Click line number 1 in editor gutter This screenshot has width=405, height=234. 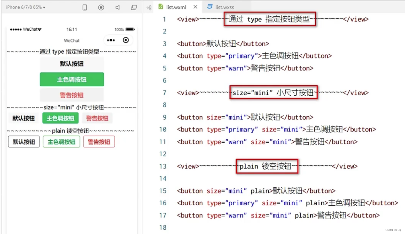164,19
